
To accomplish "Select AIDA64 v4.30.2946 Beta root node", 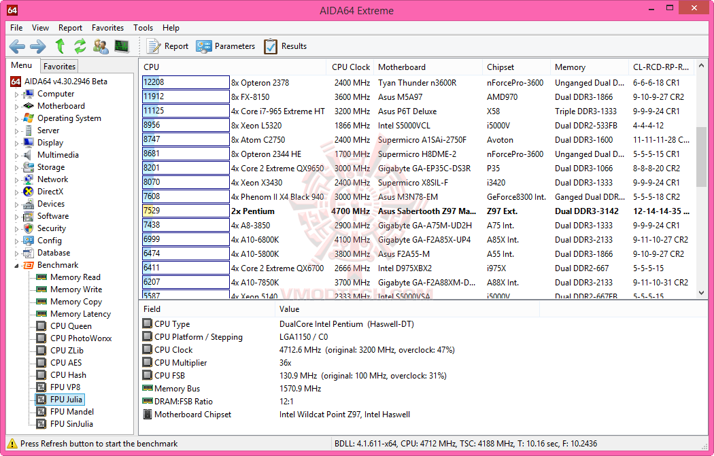I will tap(65, 82).
